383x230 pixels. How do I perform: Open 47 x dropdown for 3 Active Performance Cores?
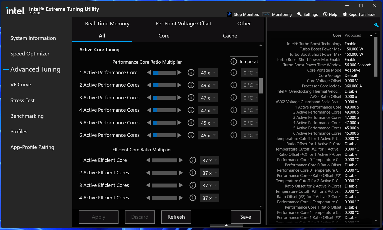point(208,98)
